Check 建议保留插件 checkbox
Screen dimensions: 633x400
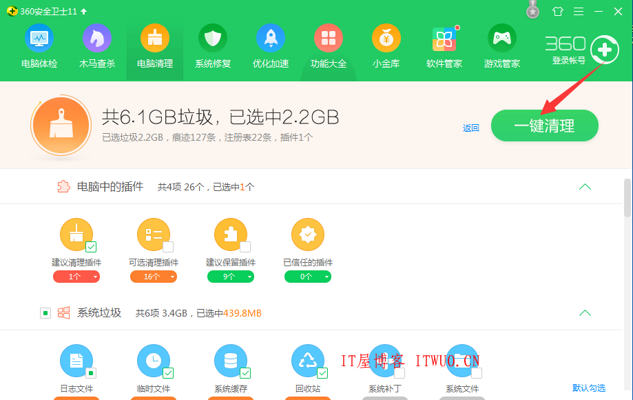click(245, 246)
